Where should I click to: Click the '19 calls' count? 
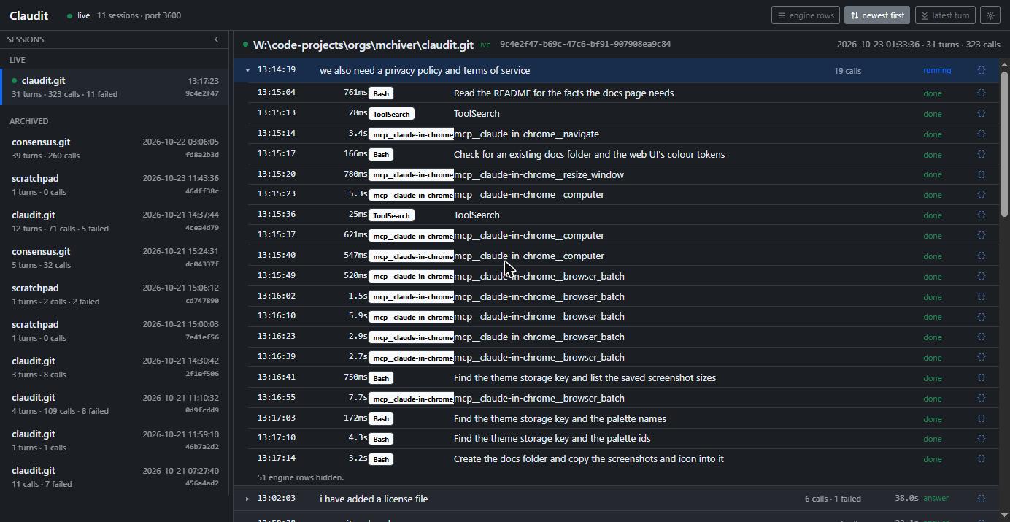coord(847,71)
